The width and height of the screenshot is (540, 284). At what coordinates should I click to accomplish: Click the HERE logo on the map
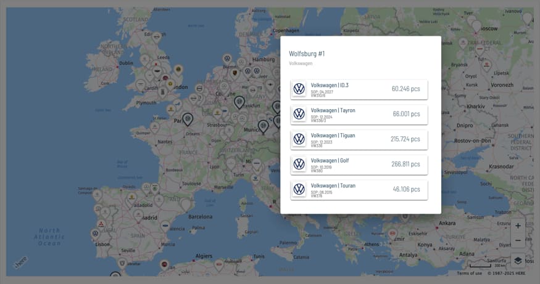[20, 262]
